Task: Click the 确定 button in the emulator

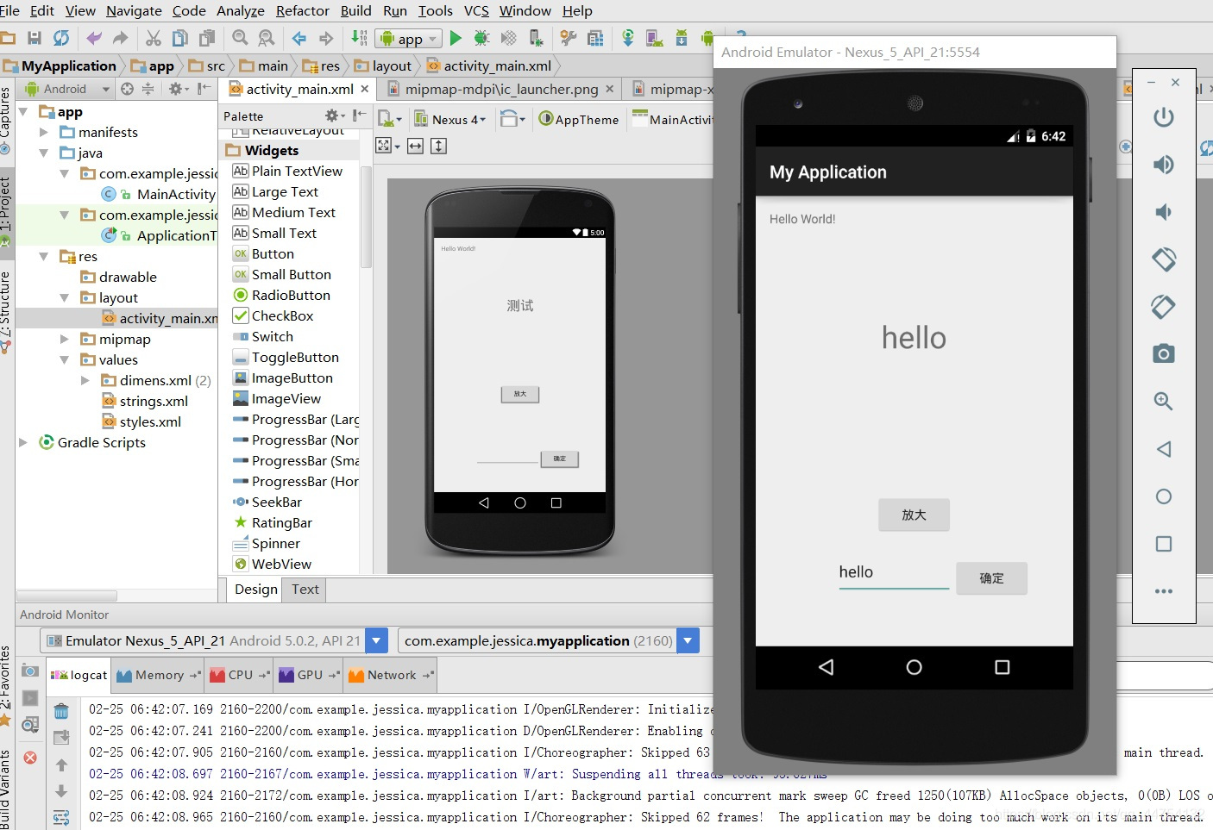Action: [x=991, y=578]
